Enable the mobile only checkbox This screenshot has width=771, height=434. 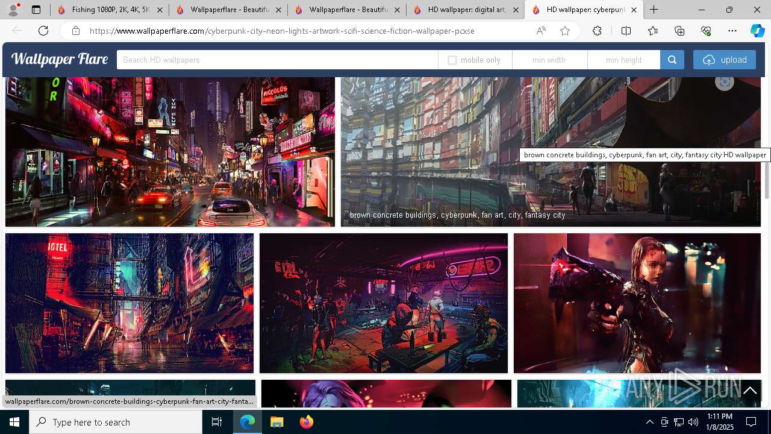452,60
